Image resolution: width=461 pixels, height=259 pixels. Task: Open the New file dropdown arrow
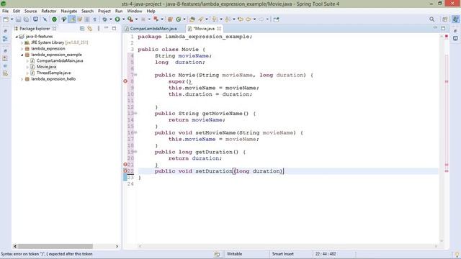[12, 19]
